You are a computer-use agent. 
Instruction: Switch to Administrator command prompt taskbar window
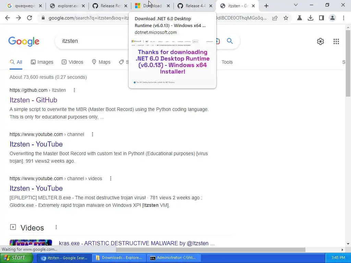pyautogui.click(x=173, y=258)
